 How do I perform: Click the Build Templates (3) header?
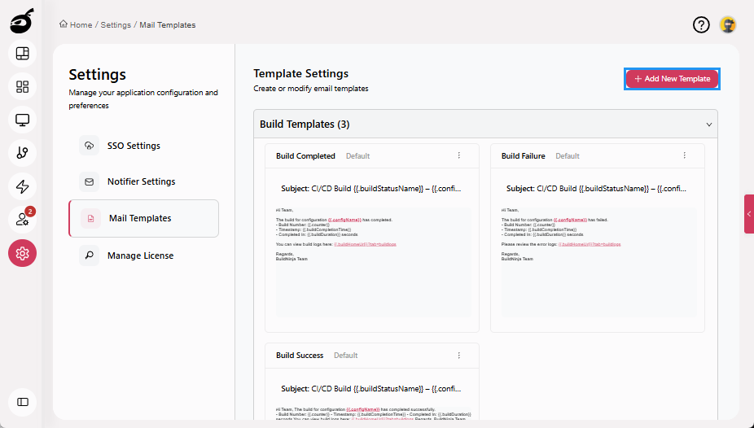pyautogui.click(x=485, y=124)
